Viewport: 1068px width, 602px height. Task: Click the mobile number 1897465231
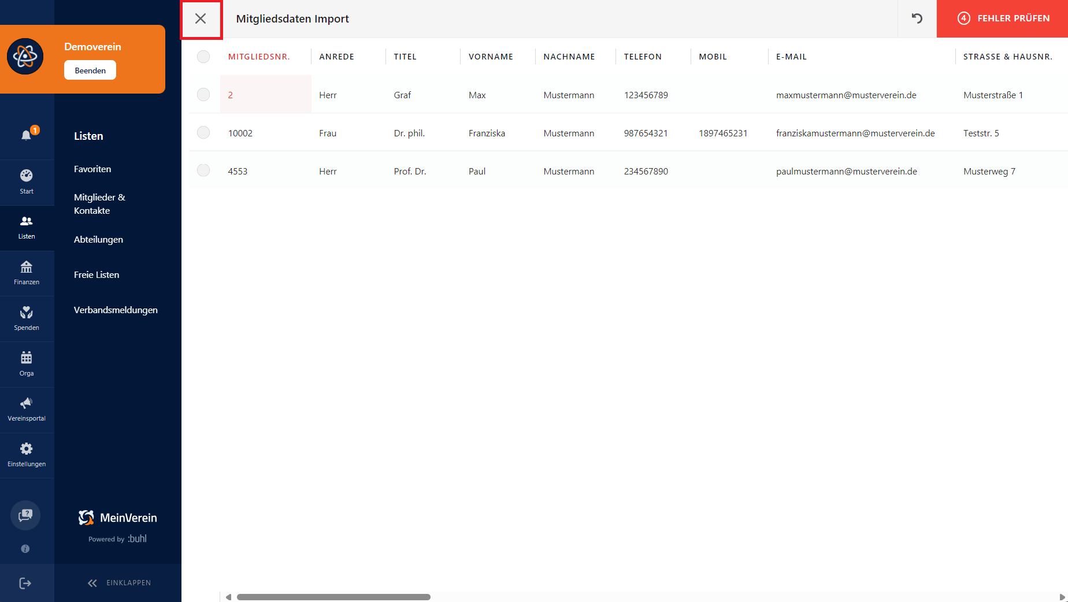[723, 133]
